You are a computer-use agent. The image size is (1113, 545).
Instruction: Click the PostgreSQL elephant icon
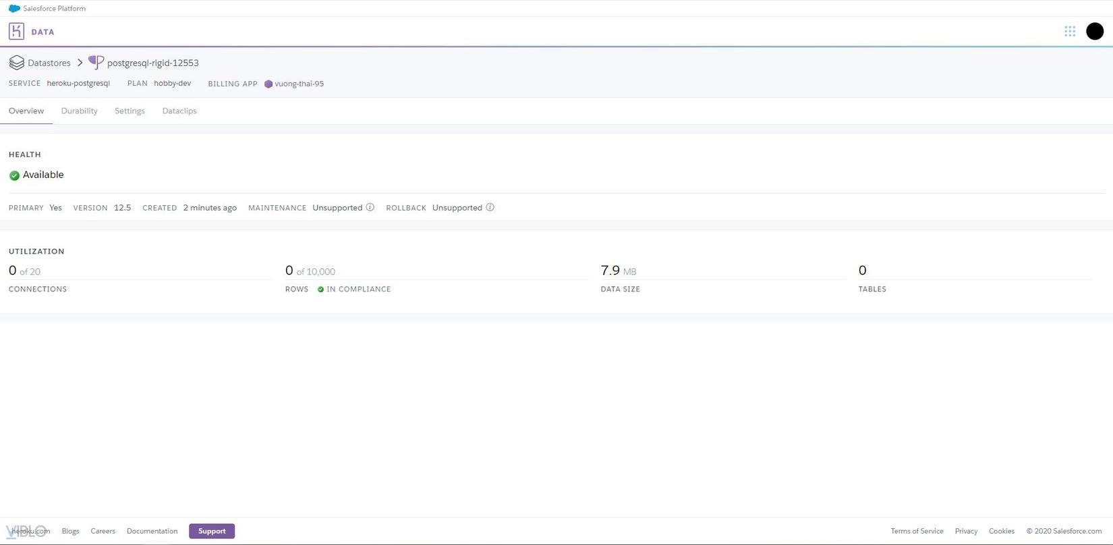click(96, 63)
